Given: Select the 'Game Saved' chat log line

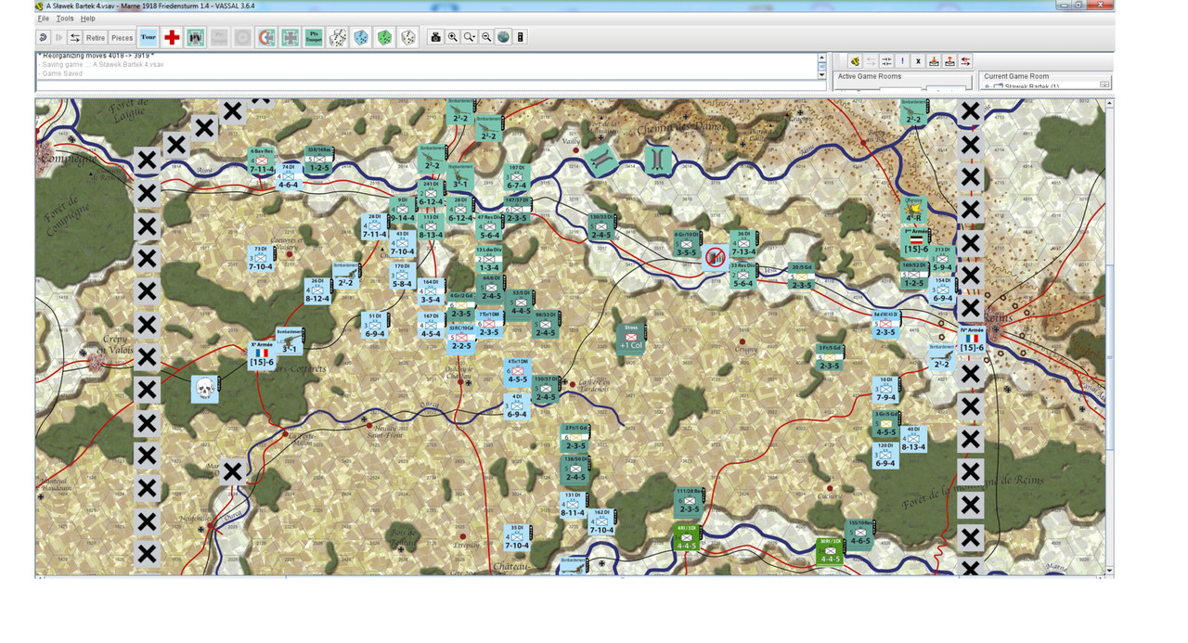Looking at the screenshot, I should pyautogui.click(x=60, y=73).
